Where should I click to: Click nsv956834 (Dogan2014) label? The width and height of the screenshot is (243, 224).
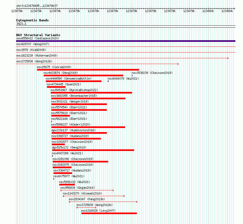[x=78, y=188]
